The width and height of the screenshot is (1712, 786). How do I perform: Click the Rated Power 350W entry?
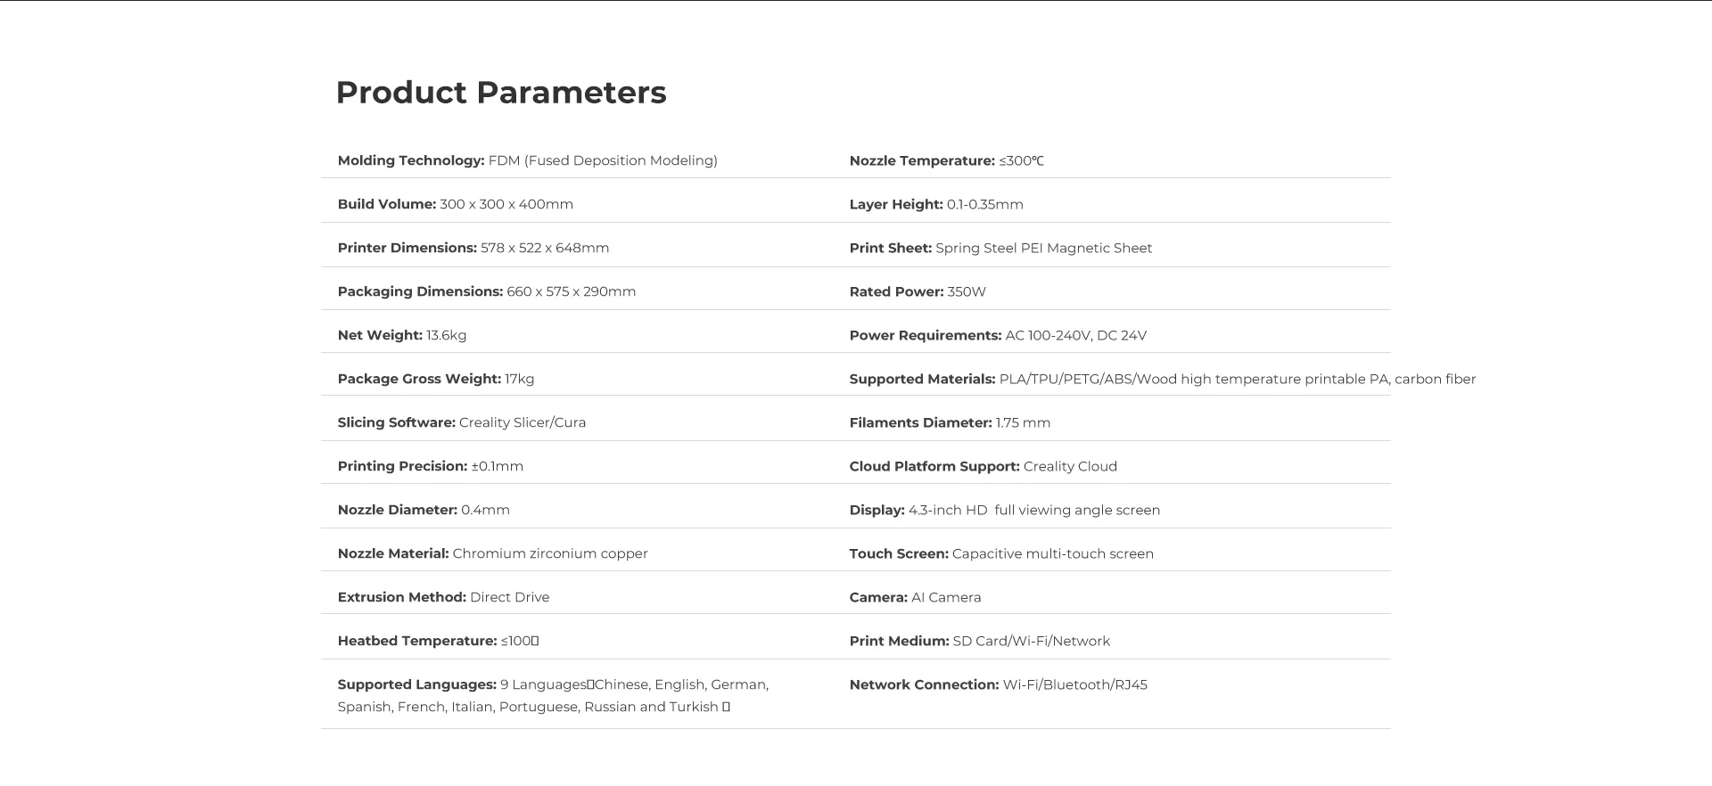click(x=917, y=291)
